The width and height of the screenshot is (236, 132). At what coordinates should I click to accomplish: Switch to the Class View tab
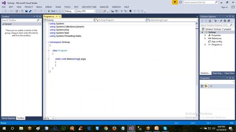229,73
